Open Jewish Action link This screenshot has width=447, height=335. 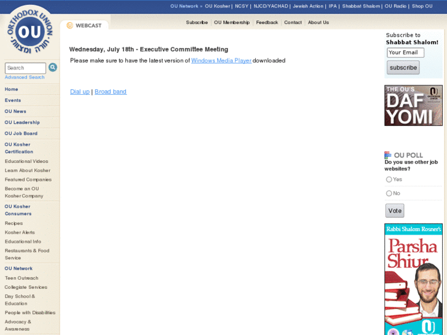pos(308,6)
